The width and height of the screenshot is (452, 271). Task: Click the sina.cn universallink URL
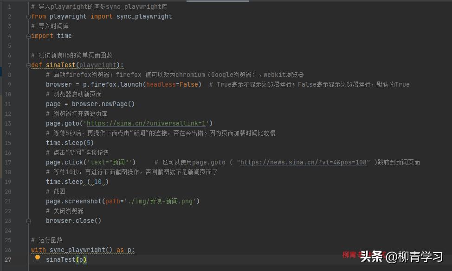click(146, 123)
